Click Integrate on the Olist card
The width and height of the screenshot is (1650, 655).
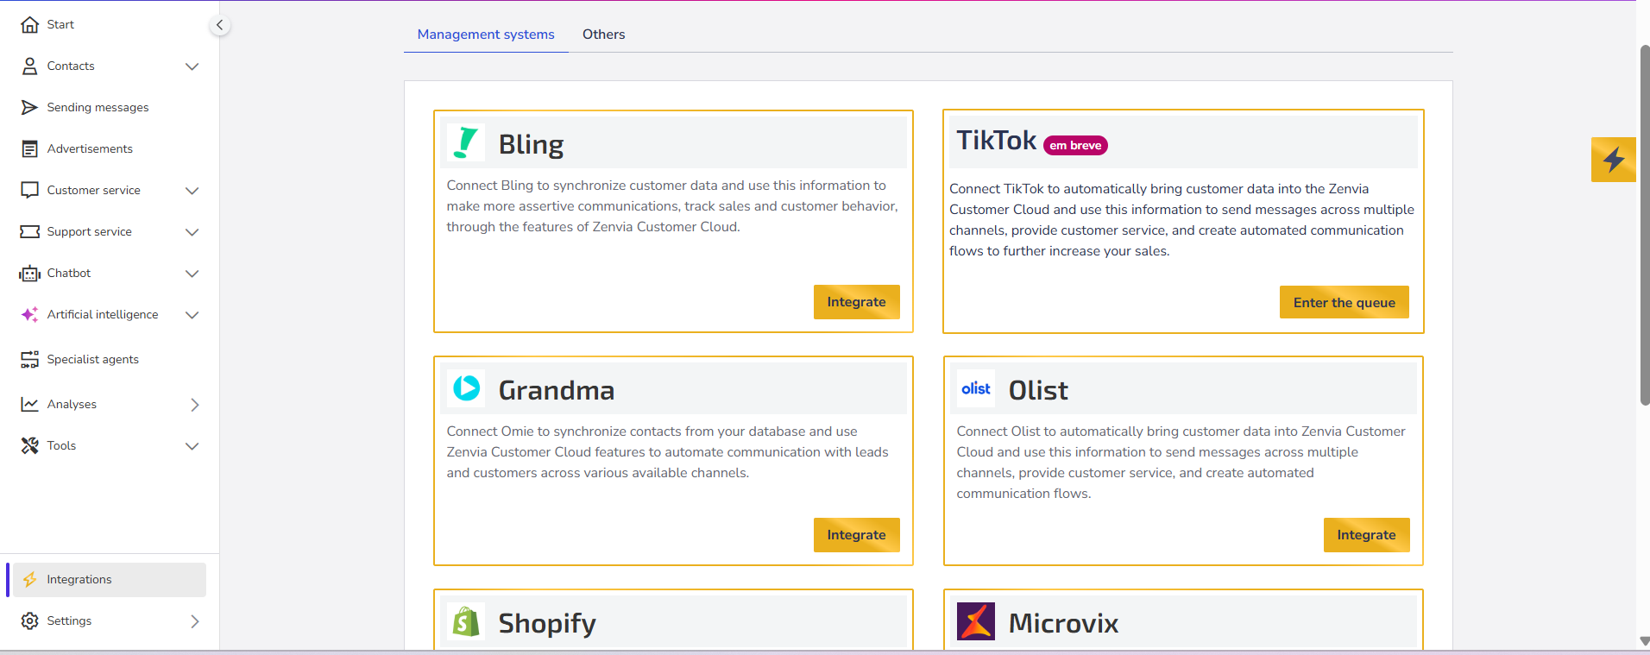(x=1366, y=535)
